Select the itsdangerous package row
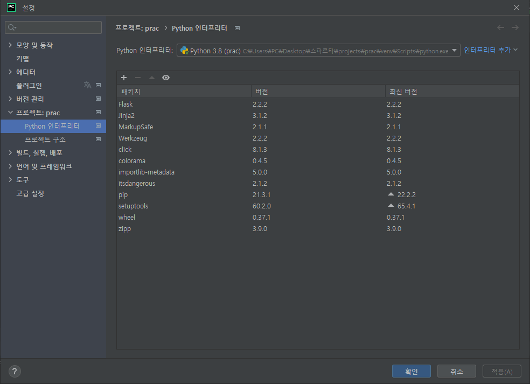The image size is (530, 384). 318,184
